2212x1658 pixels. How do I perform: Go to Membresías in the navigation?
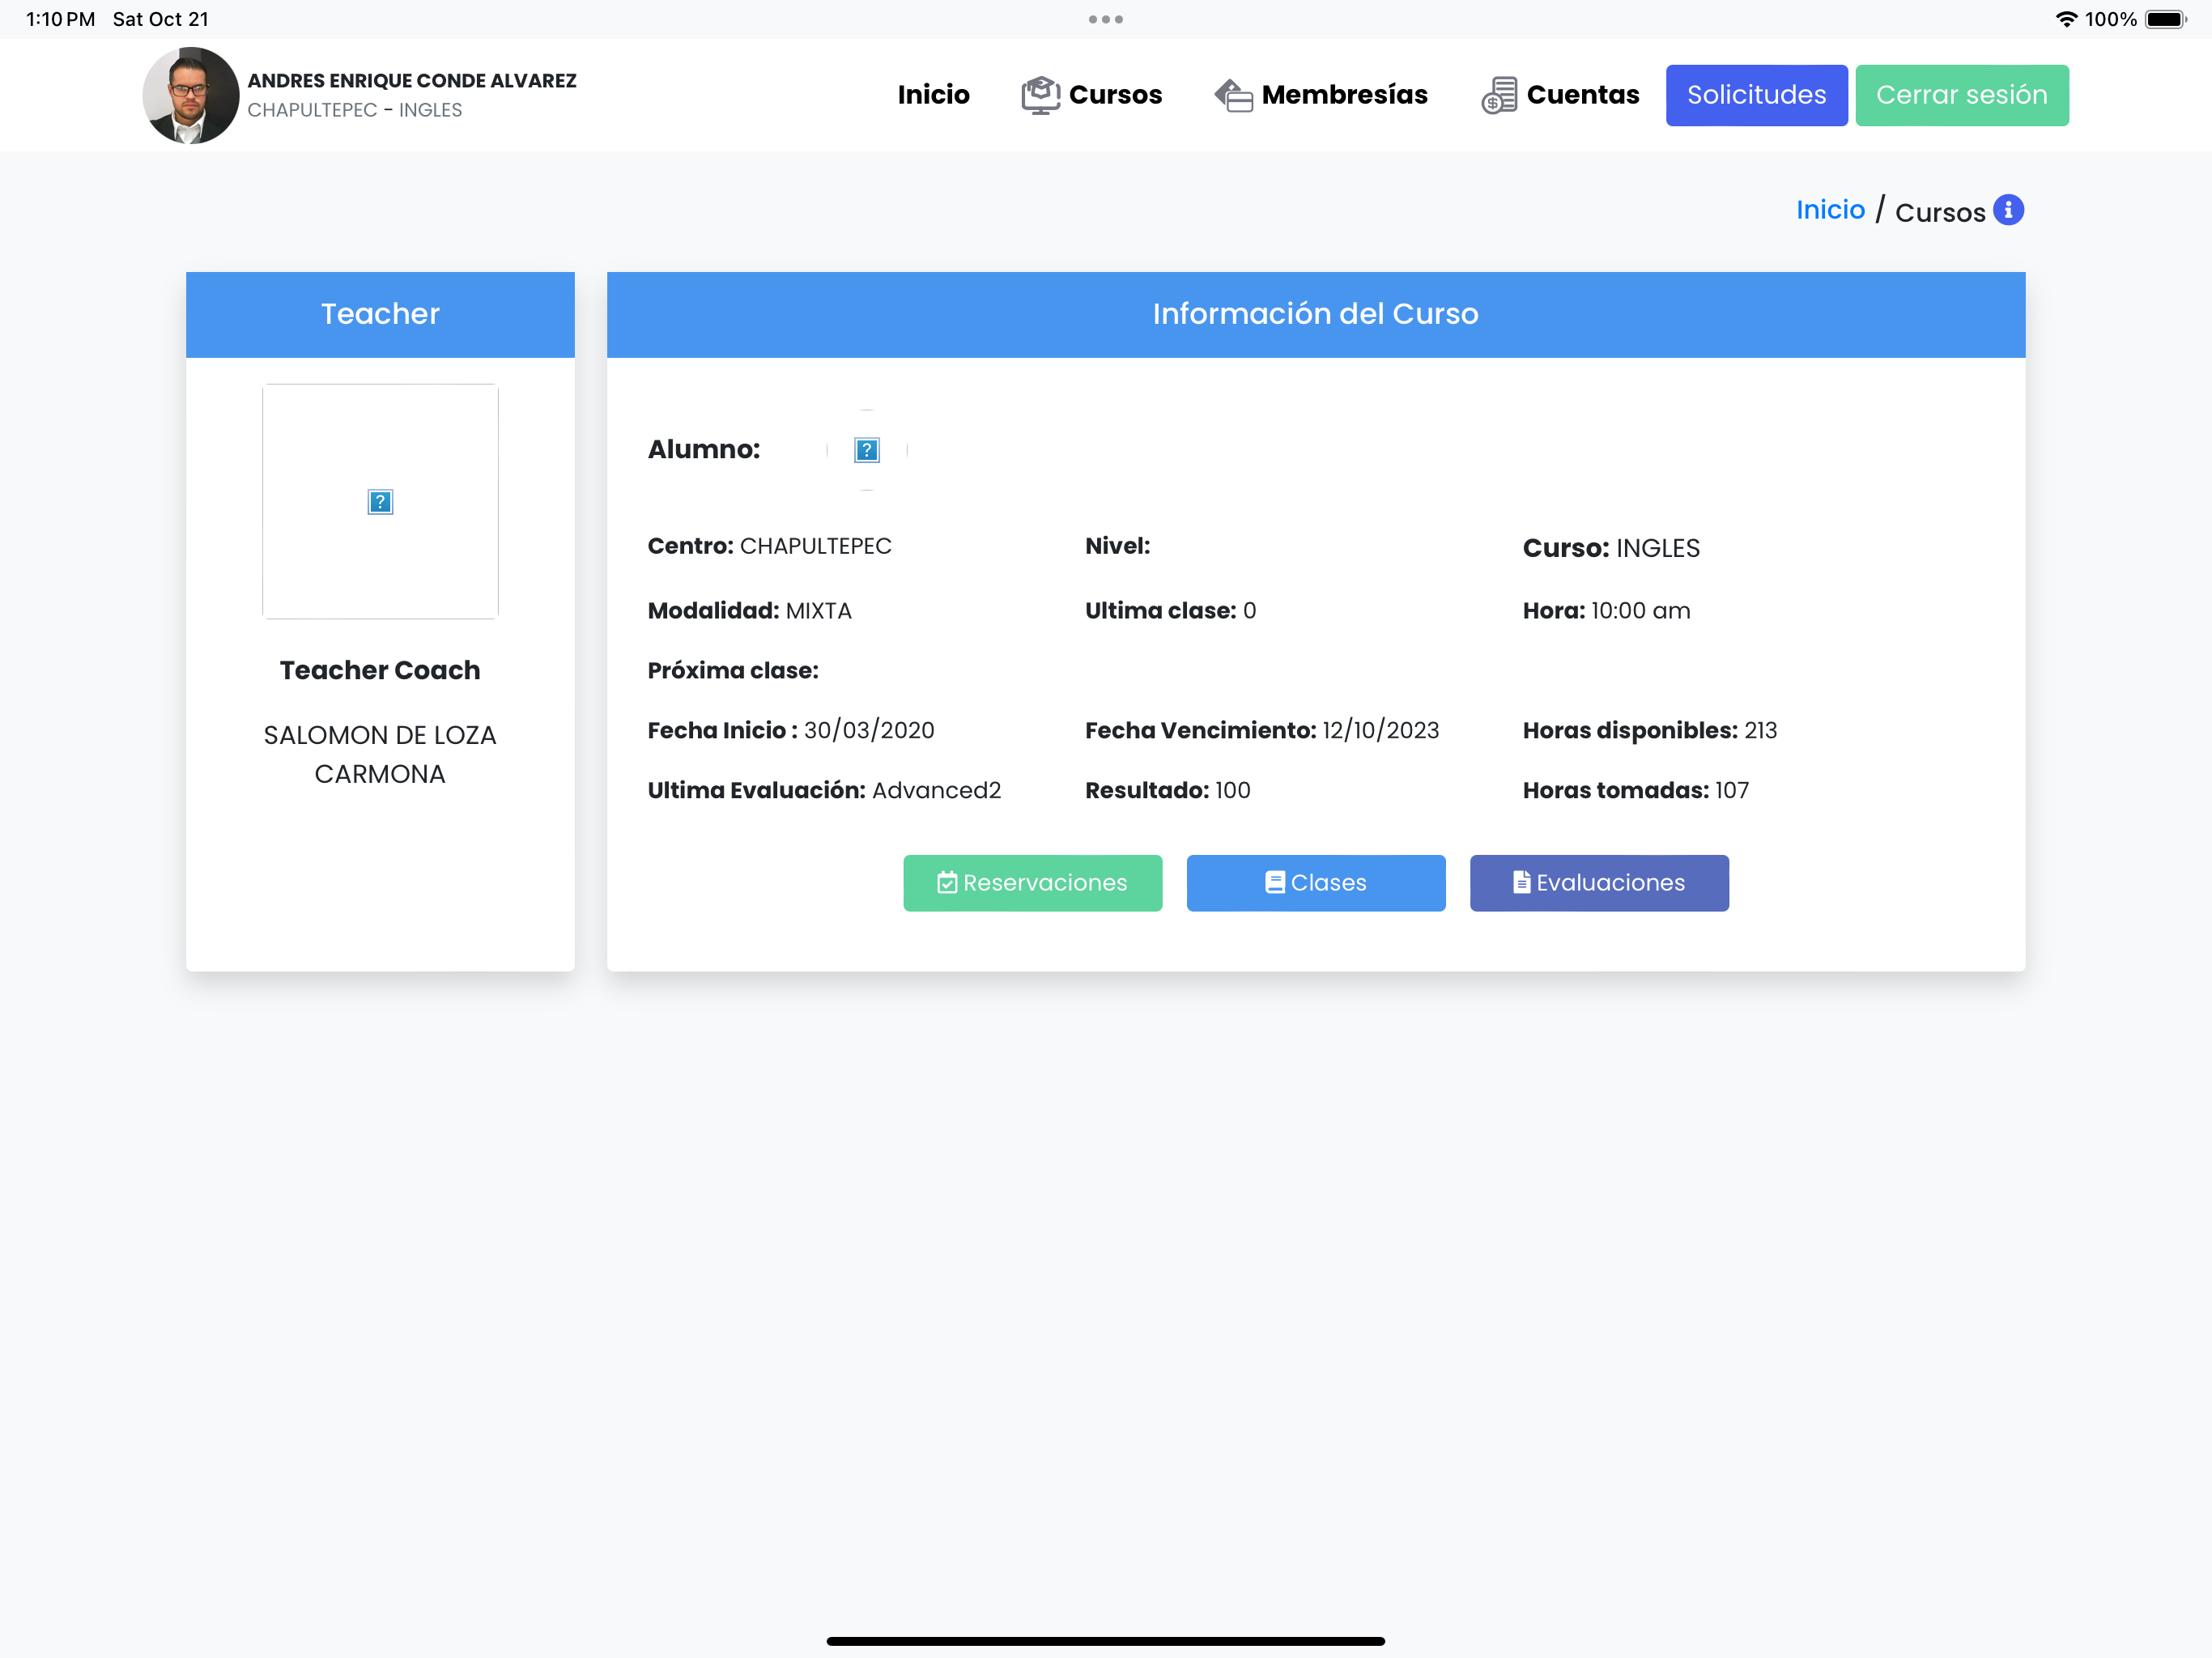click(x=1344, y=95)
